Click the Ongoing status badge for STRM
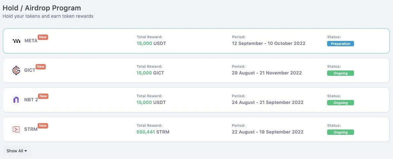This screenshot has width=393, height=159. (x=340, y=132)
